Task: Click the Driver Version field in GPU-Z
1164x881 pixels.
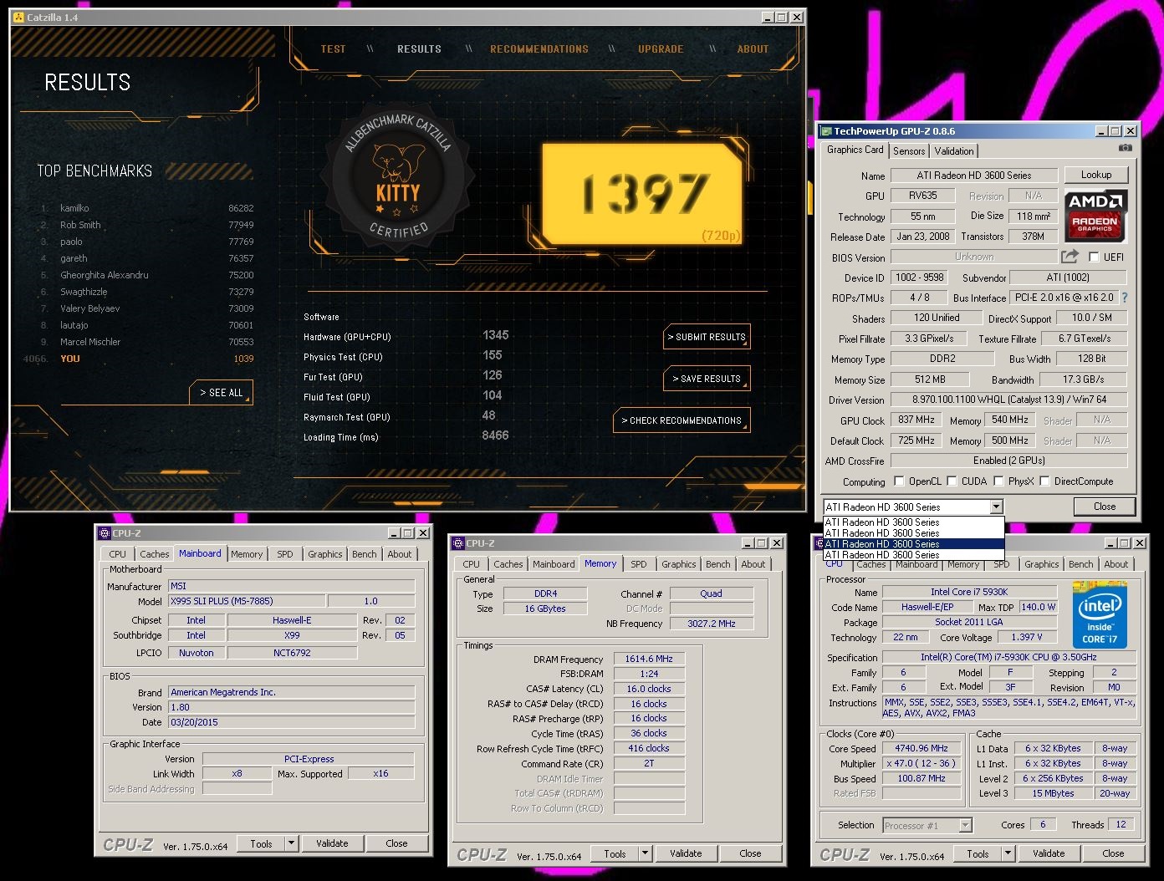Action: coord(1008,400)
